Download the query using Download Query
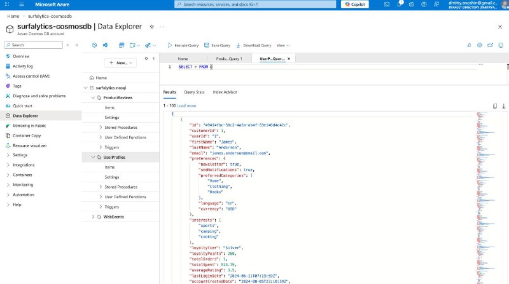The image size is (509, 284). tap(254, 46)
